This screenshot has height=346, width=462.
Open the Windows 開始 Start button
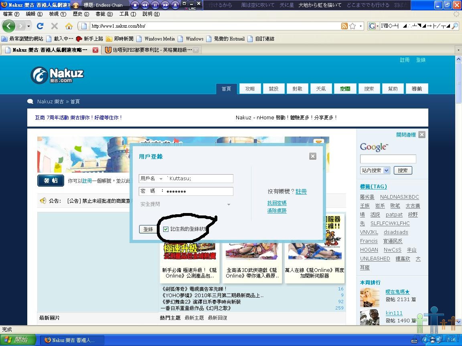click(x=18, y=340)
